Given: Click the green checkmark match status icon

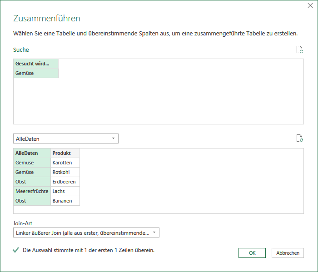Looking at the screenshot, I should tap(15, 250).
